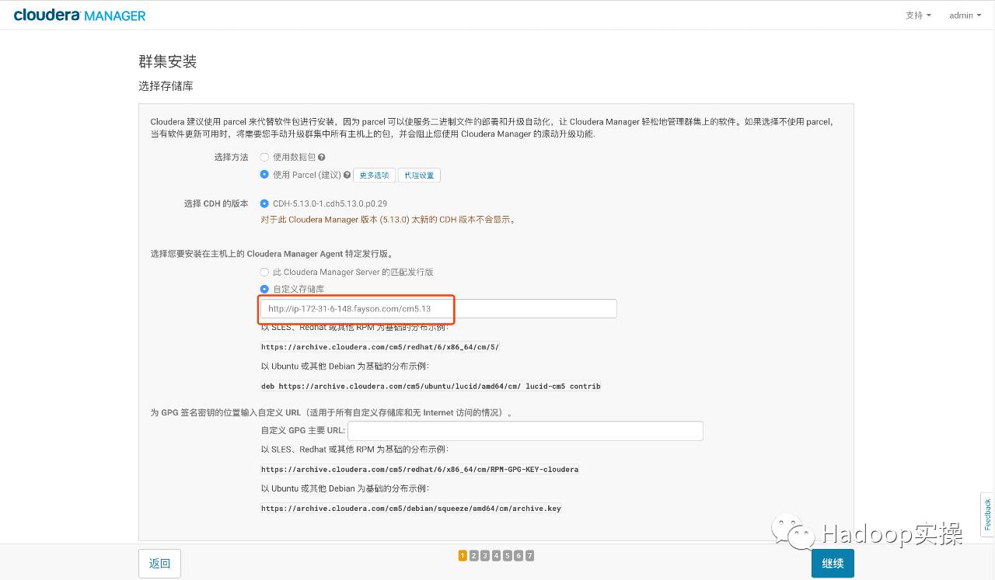Click the custom repository URL input field
The height and width of the screenshot is (580, 995).
click(438, 308)
